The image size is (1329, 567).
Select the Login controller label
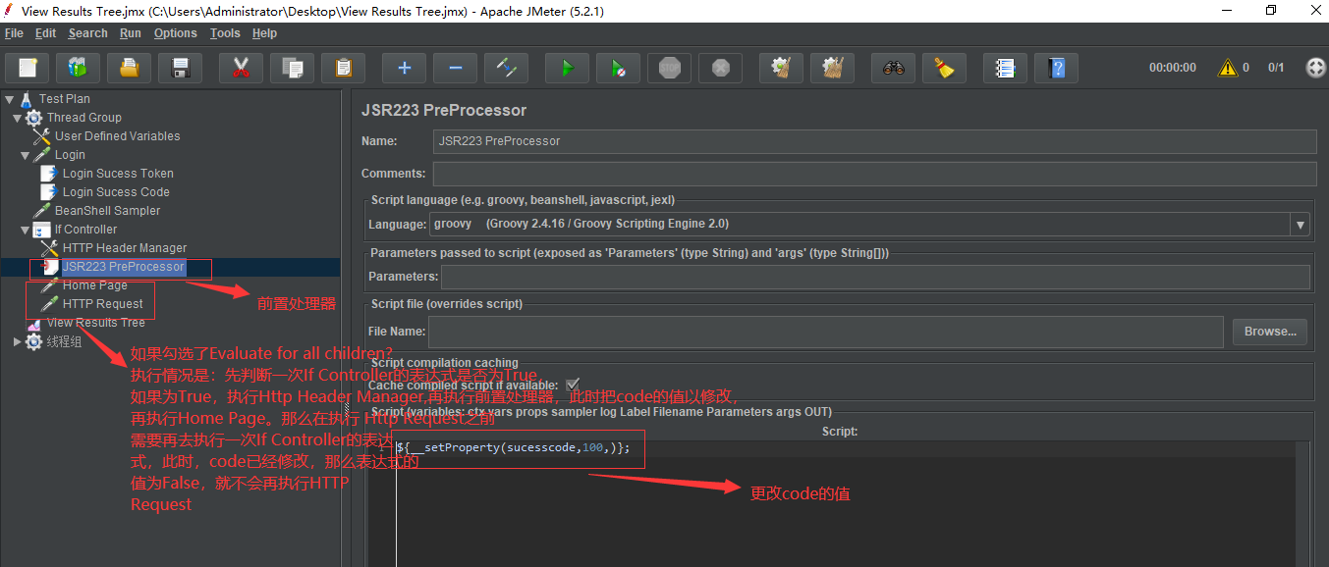coord(70,155)
